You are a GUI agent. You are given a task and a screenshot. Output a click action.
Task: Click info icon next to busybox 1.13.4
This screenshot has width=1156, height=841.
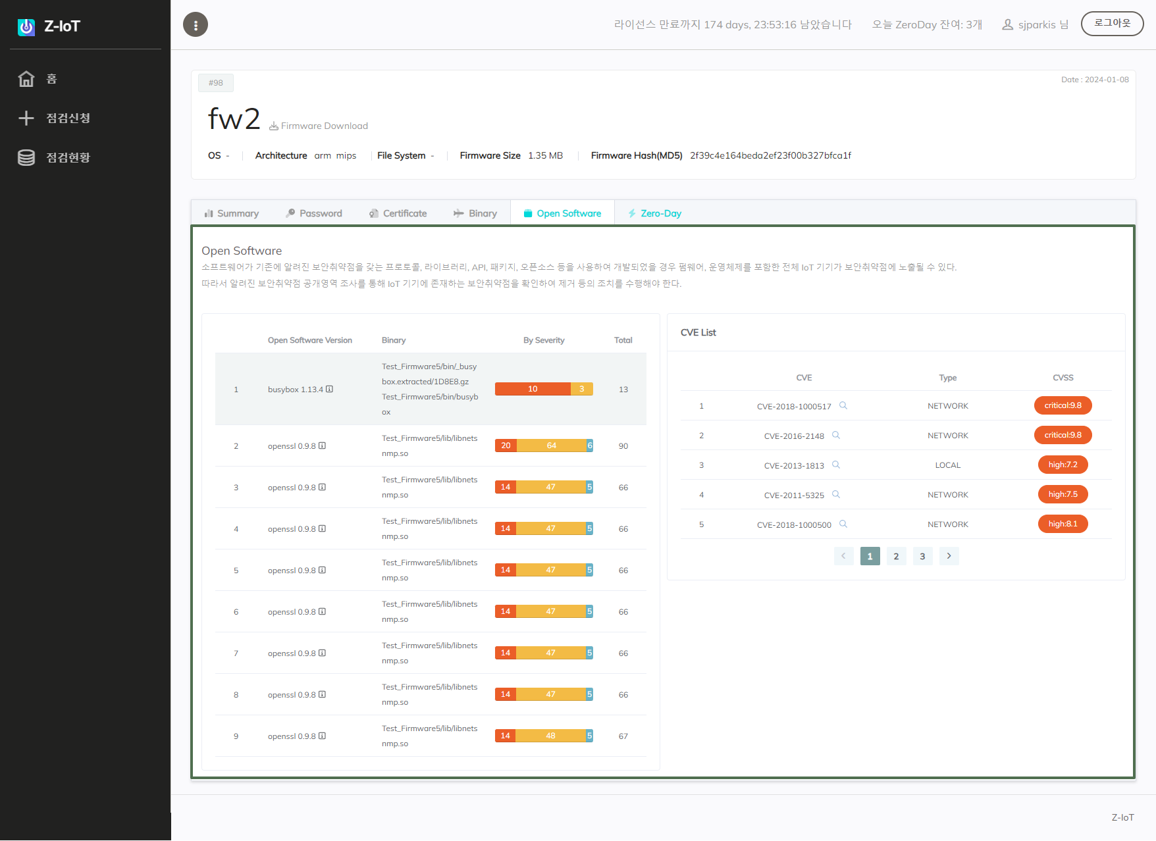point(330,389)
